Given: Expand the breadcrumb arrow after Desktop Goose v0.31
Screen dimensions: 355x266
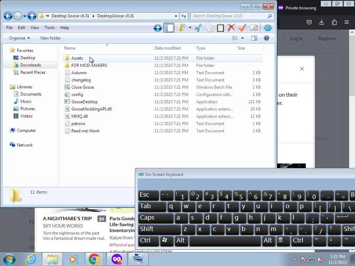Looking at the screenshot, I should (93, 16).
